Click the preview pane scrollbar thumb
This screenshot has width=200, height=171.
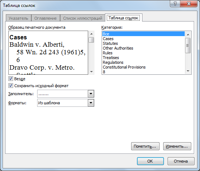click(91, 40)
